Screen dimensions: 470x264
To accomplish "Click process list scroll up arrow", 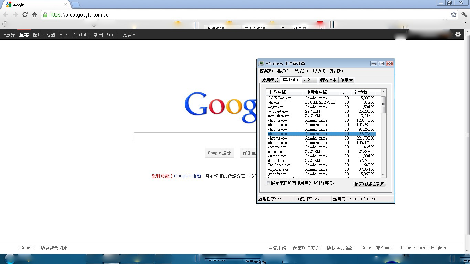I will click(383, 92).
